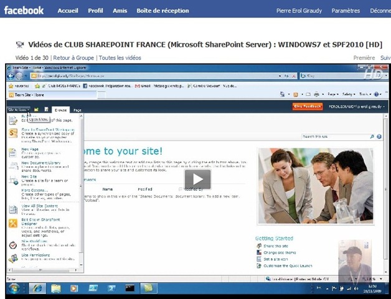Open the command prompt taskbar icon

click(x=130, y=288)
